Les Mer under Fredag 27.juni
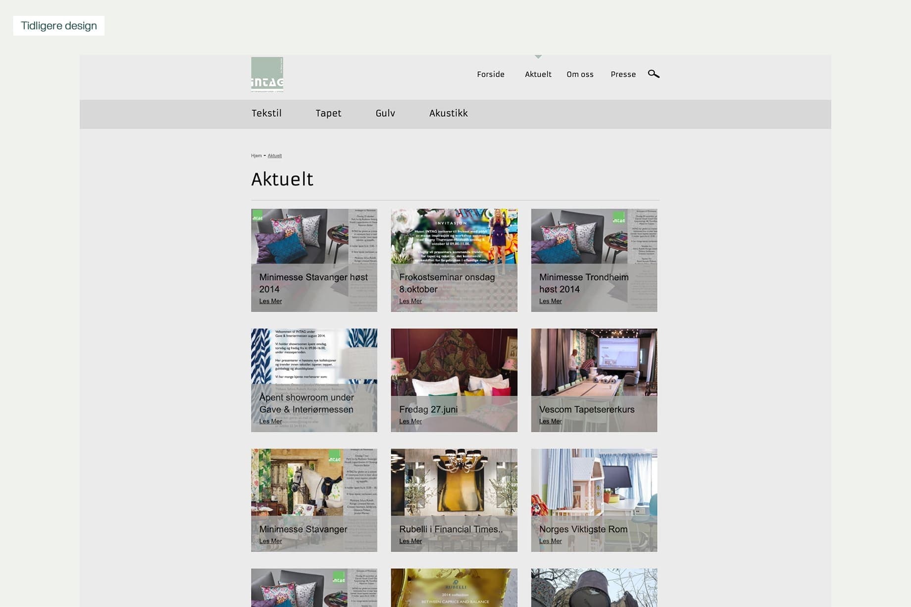 (410, 421)
